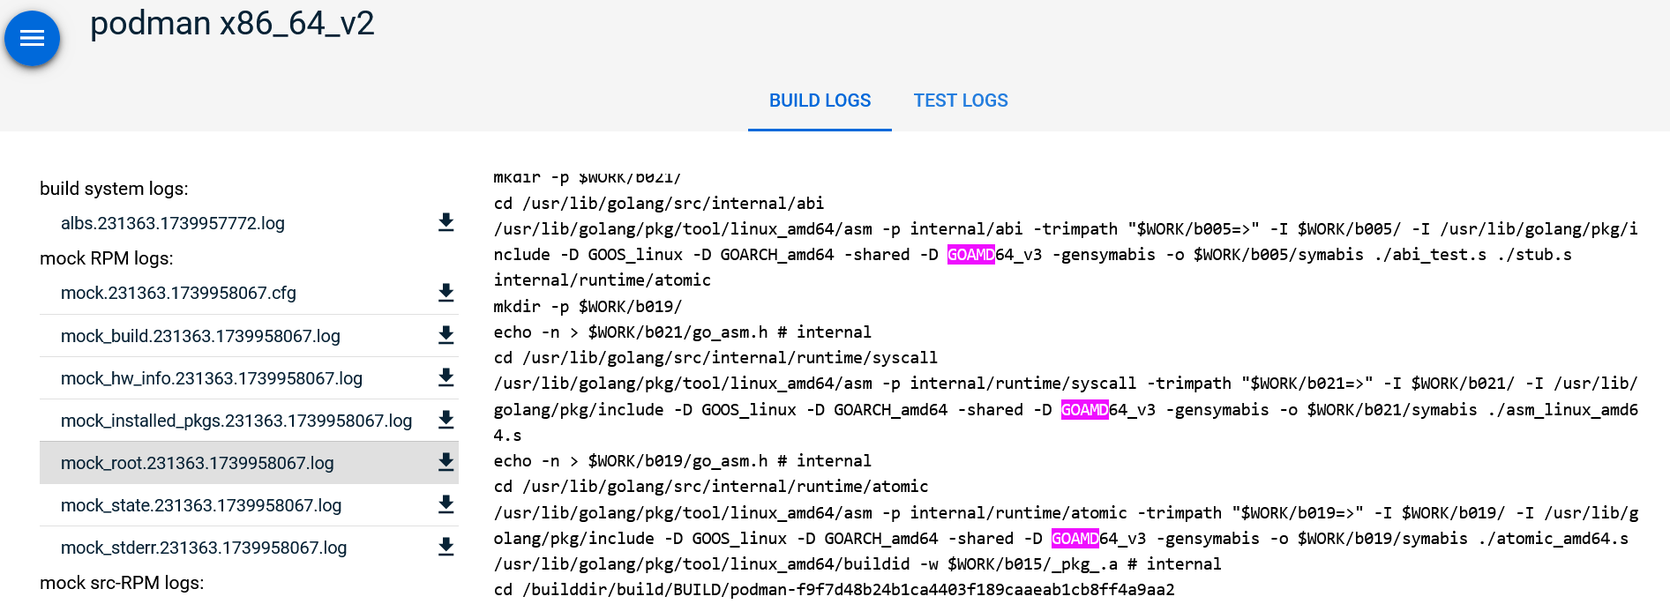Click log line 'cd /usr/lib/golang/src/internal/runtime/atomic'
Screen dimensions: 1670x604
click(711, 487)
